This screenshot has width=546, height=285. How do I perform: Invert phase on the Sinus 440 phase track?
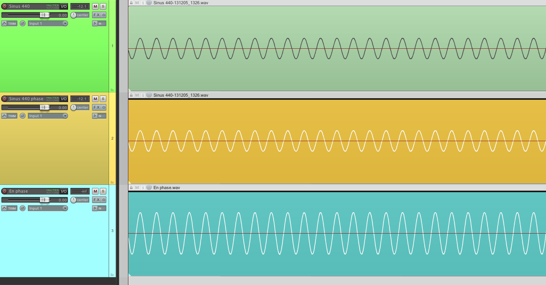click(x=22, y=116)
